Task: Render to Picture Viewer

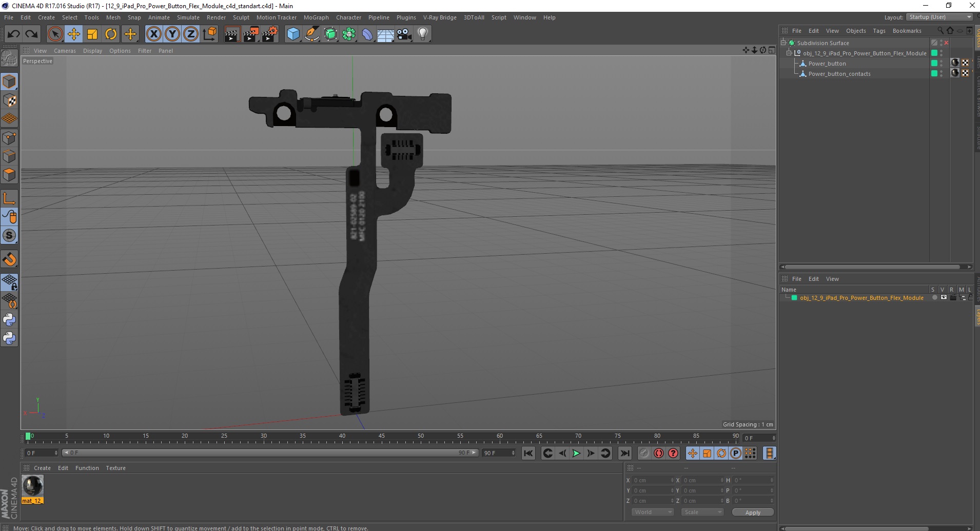Action: tap(251, 34)
